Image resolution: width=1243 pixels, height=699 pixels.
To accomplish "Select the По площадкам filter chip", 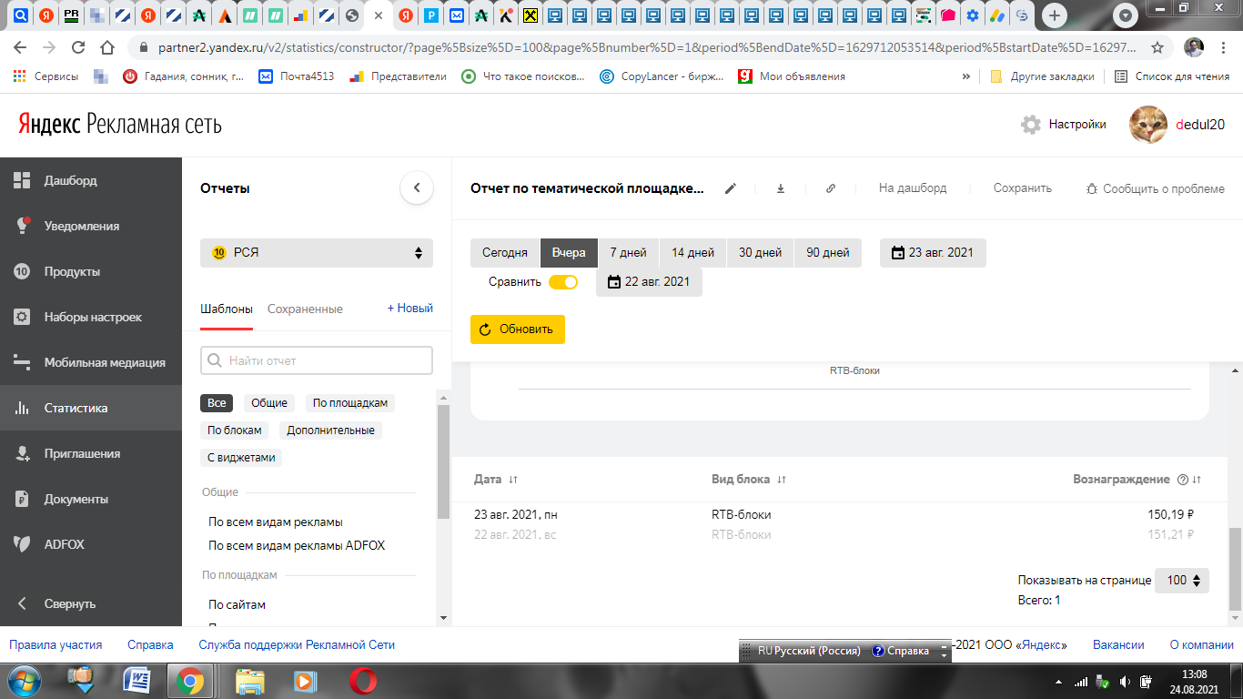I will 350,403.
